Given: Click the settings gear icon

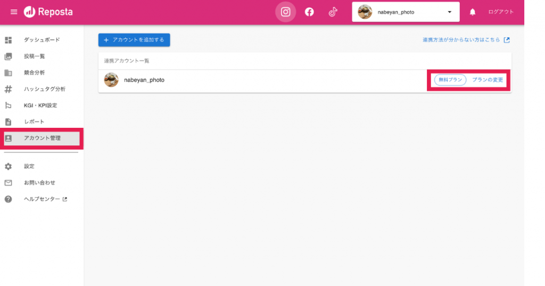Looking at the screenshot, I should [9, 166].
